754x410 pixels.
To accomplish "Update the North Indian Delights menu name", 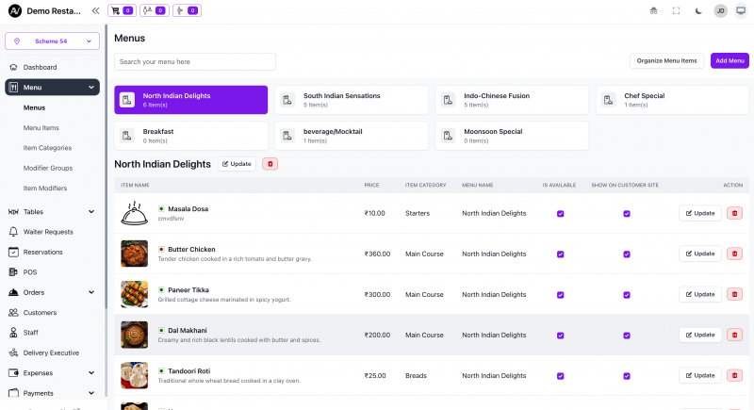I will coord(237,164).
